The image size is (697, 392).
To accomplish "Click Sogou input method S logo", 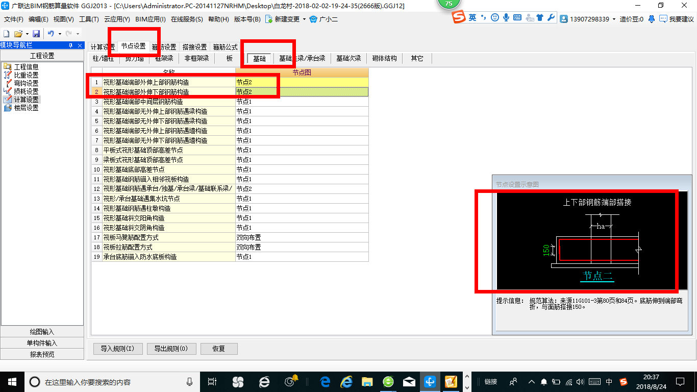I will tap(459, 17).
